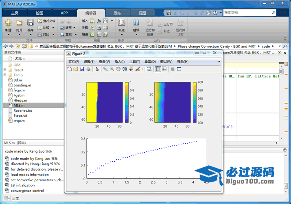291x204 pixels.
Task: Click the 保存 save icon in ribbon
Action: point(30,22)
